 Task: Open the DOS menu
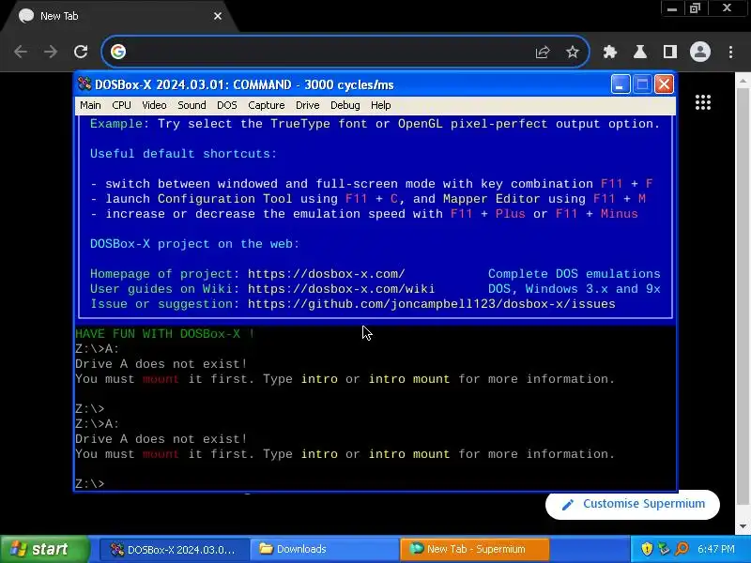pos(227,105)
